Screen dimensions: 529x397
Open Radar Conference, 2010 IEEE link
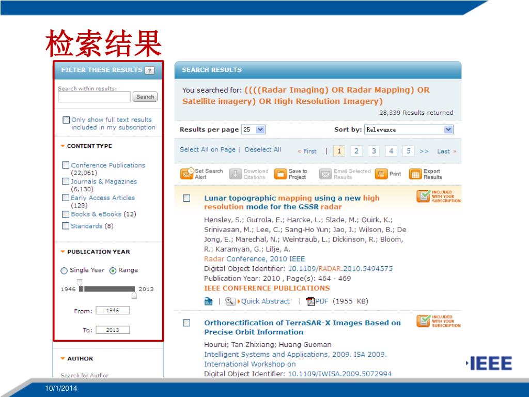[254, 259]
